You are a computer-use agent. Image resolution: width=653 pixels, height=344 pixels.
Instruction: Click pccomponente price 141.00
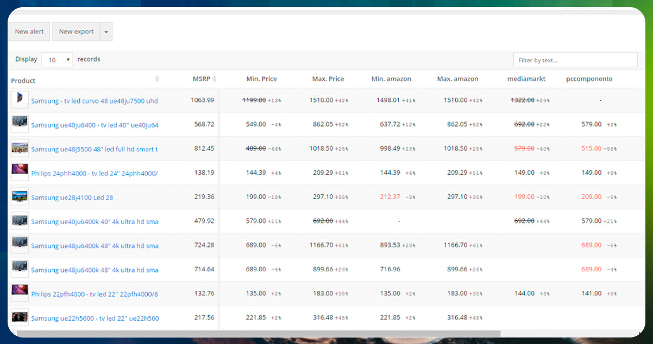click(592, 294)
